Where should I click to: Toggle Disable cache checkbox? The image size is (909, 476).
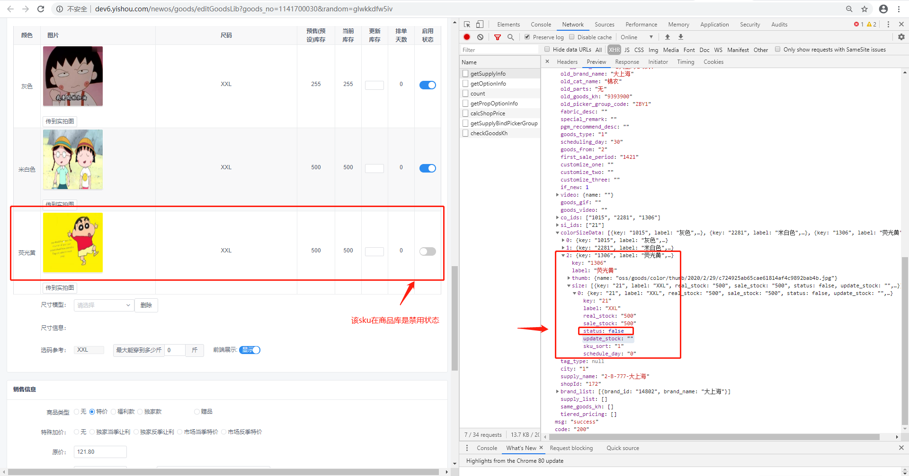pyautogui.click(x=571, y=37)
